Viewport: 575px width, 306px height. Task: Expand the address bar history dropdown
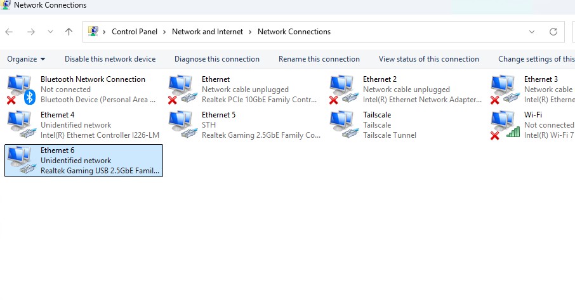(532, 32)
